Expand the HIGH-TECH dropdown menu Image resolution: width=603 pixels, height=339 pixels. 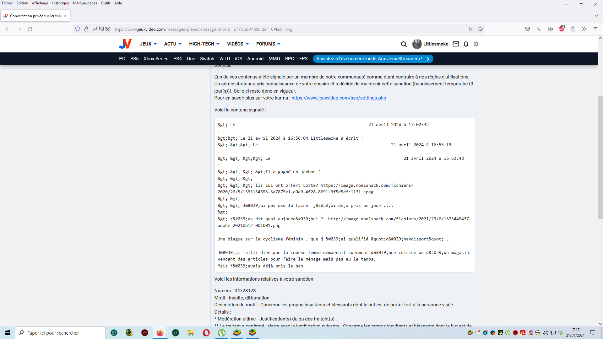204,44
